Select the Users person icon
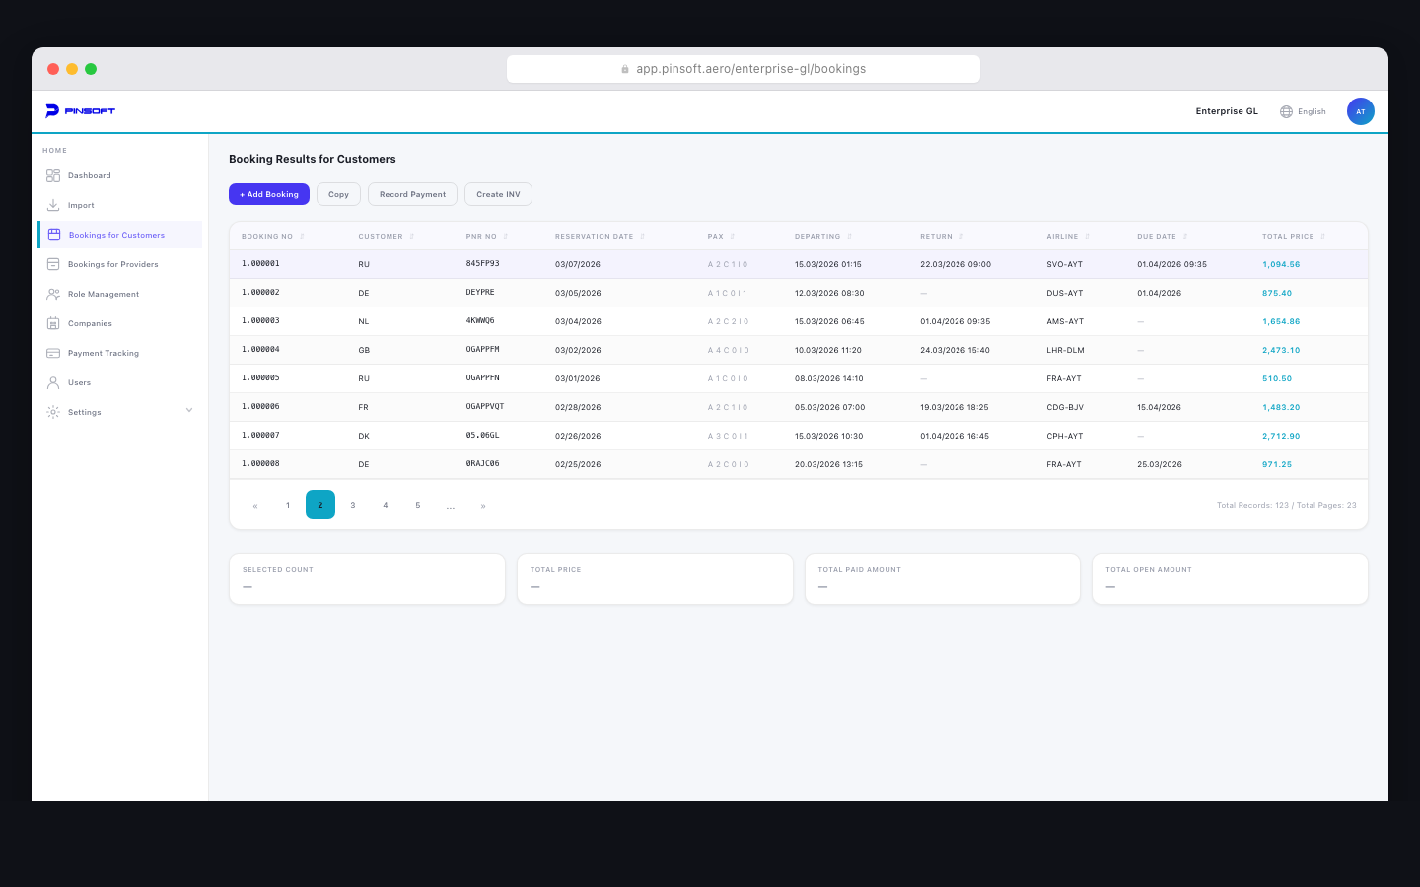Screen dimensions: 1420x887 (54, 382)
